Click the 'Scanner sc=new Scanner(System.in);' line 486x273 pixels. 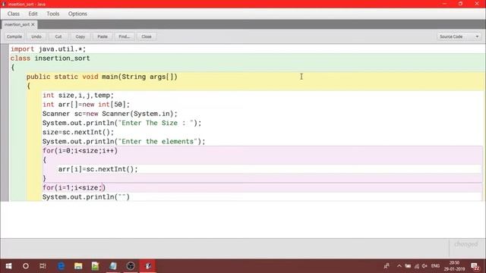110,114
